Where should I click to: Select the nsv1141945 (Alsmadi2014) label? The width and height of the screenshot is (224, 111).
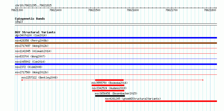point(33,51)
